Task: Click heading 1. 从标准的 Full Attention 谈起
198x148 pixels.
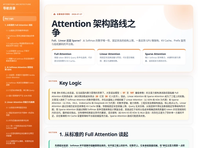Action: (94, 134)
